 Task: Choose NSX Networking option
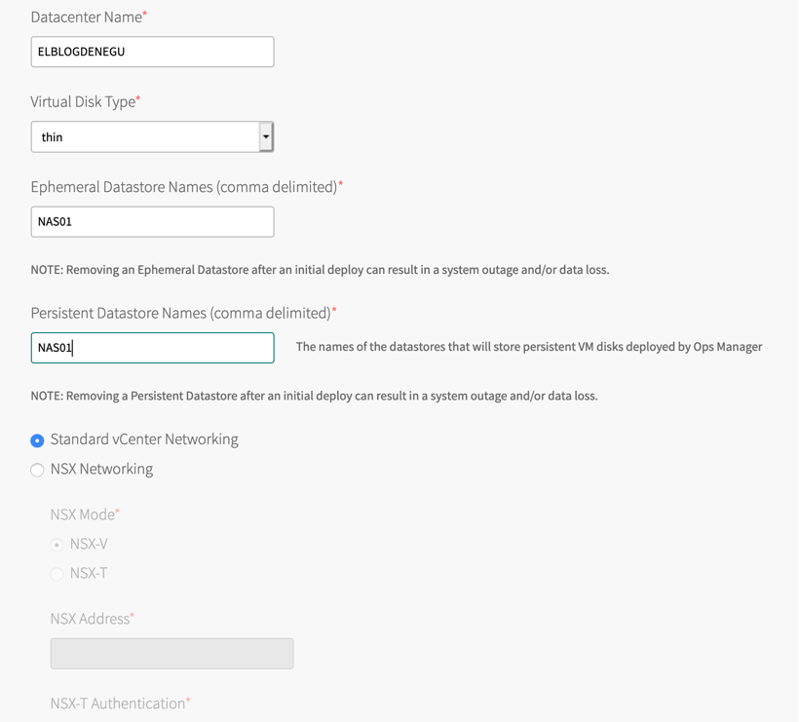click(37, 469)
